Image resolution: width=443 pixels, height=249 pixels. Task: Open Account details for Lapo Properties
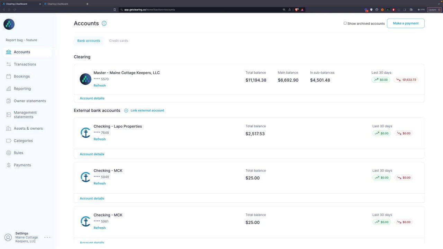[92, 154]
